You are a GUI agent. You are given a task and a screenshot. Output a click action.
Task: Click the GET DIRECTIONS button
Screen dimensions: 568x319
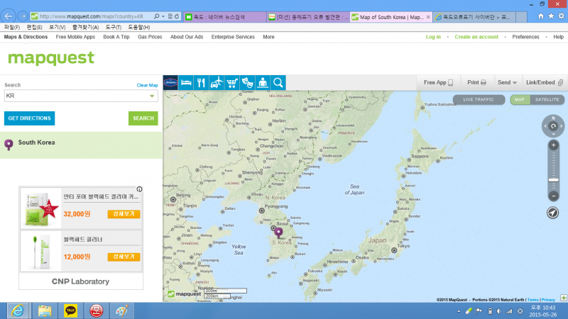click(x=29, y=118)
